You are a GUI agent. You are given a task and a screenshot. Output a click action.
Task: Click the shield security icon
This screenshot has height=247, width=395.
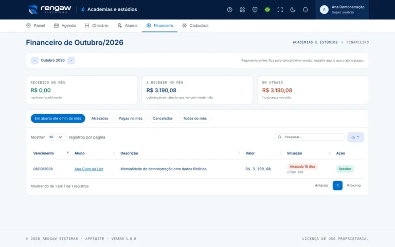tap(255, 10)
